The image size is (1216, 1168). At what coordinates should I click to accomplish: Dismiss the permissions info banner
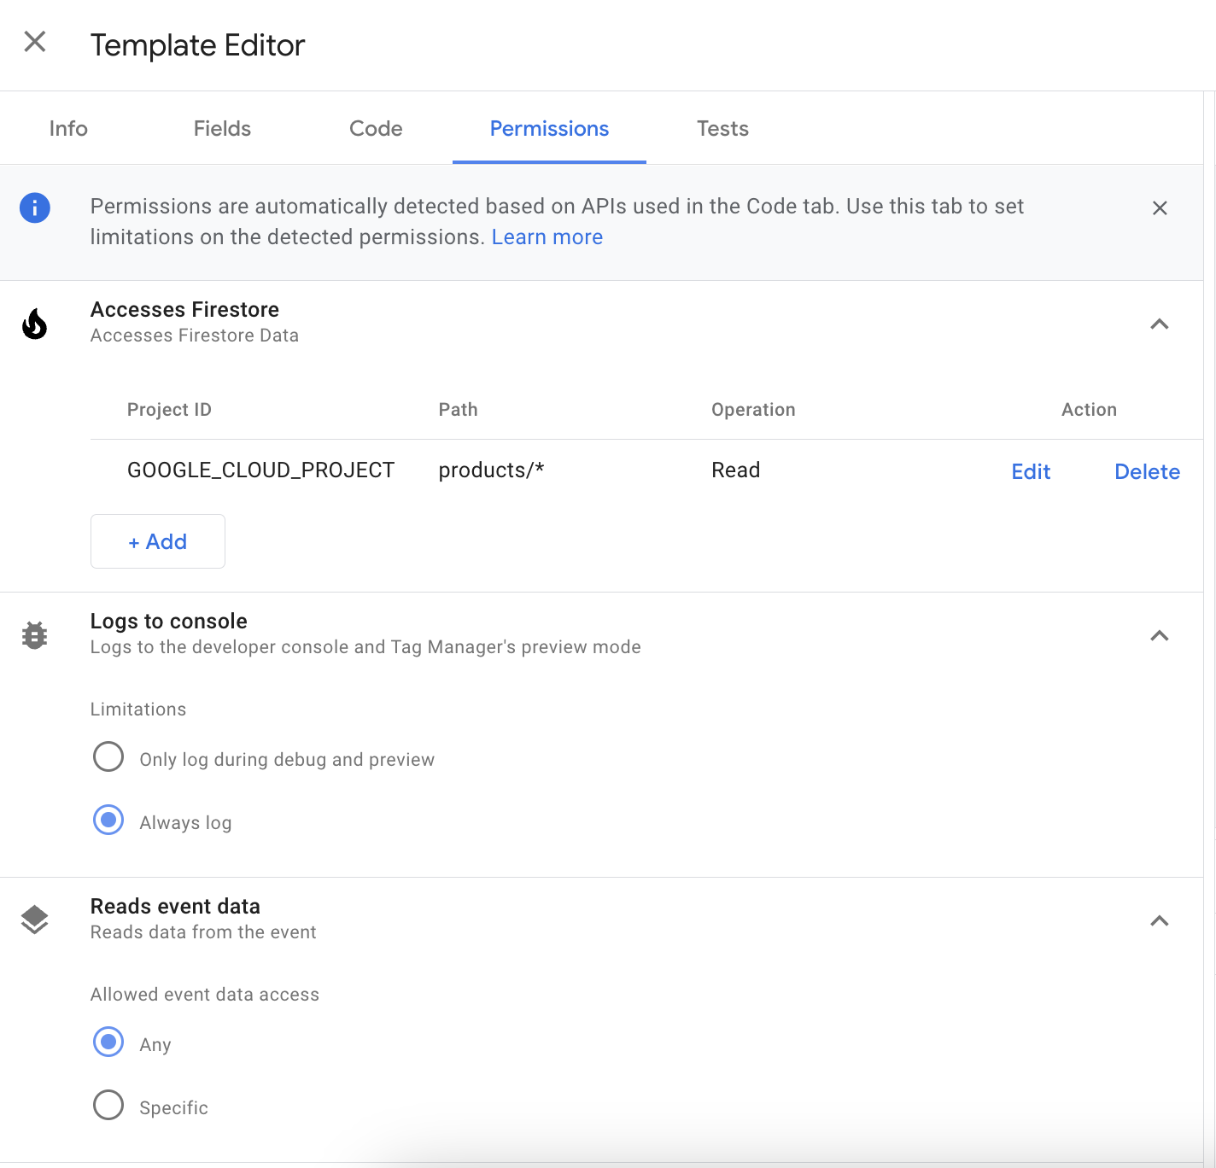pyautogui.click(x=1160, y=208)
